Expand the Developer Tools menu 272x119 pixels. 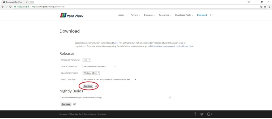pyautogui.click(x=184, y=15)
